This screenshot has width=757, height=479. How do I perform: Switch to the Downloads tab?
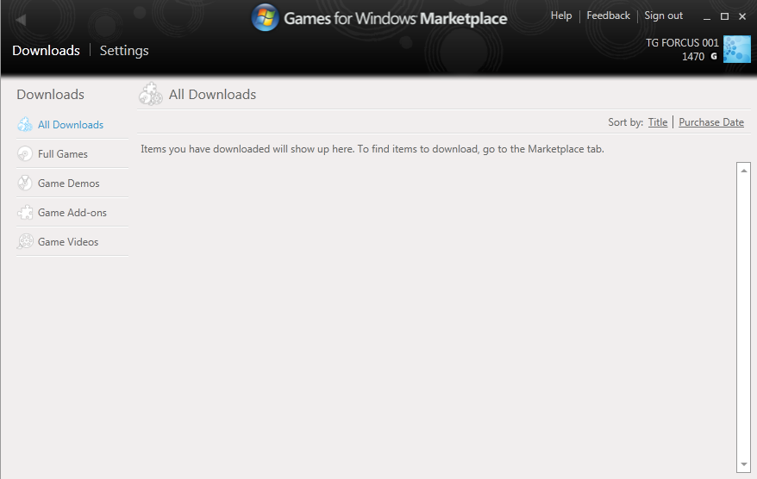(46, 50)
